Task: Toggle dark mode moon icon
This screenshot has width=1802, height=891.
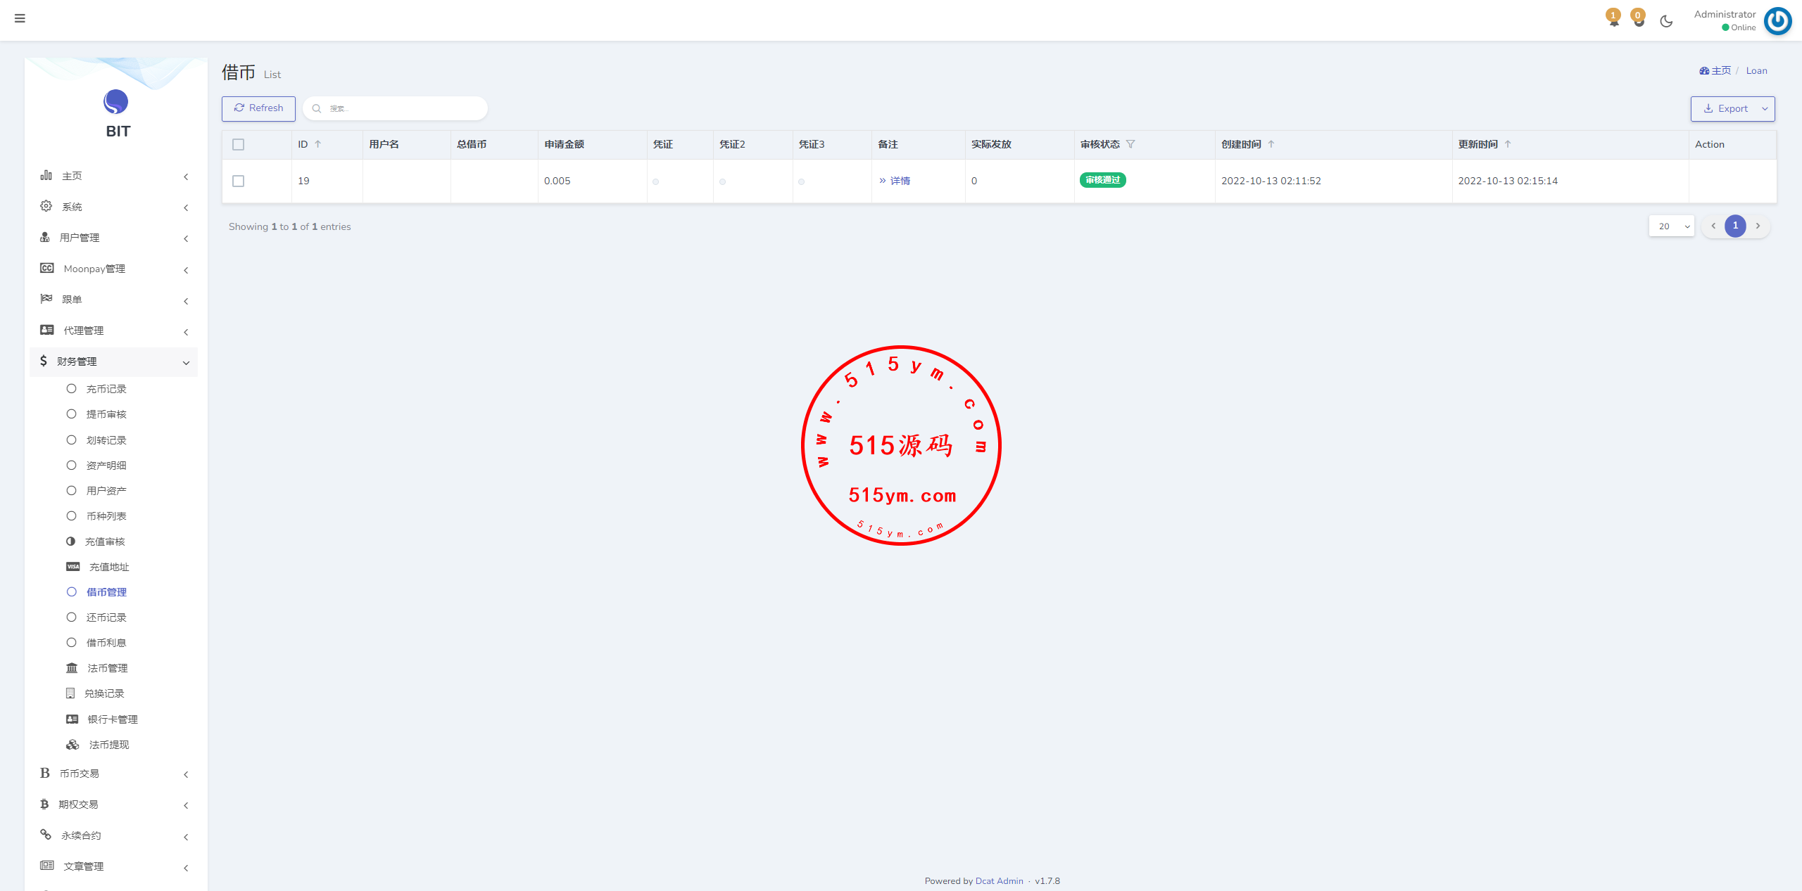Action: [1665, 21]
